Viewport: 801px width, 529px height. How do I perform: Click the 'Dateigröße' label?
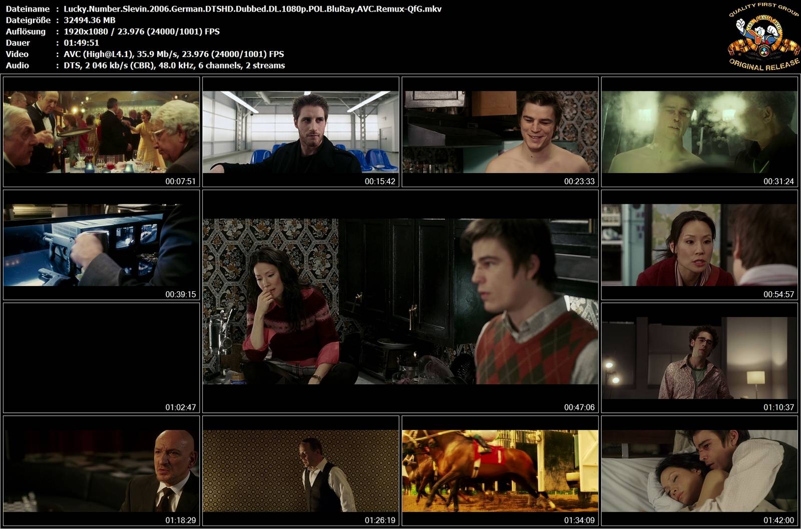pyautogui.click(x=28, y=20)
